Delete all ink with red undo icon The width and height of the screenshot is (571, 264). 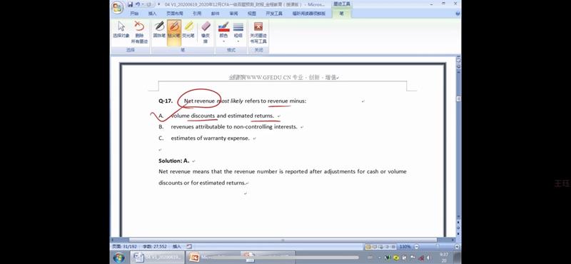[x=139, y=32]
